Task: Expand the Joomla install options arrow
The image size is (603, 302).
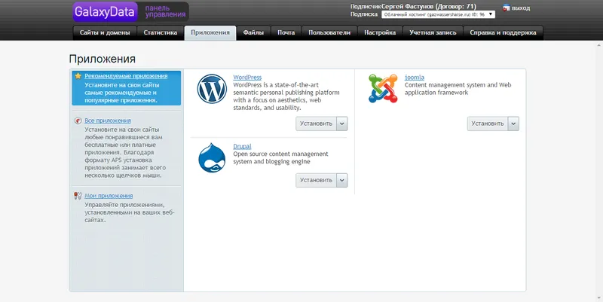Action: click(513, 124)
